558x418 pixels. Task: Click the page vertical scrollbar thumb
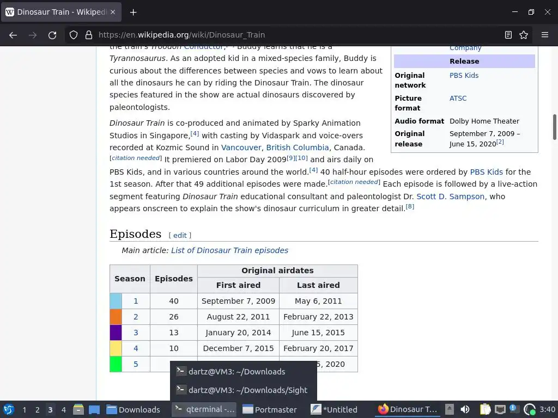(554, 127)
